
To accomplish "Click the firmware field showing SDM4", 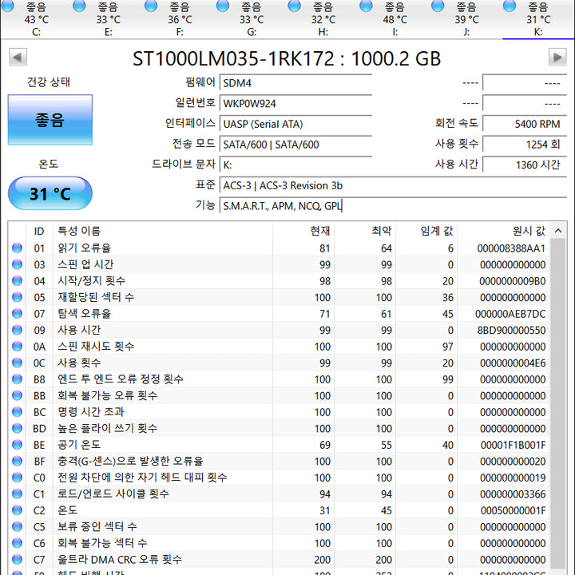I will 295,83.
